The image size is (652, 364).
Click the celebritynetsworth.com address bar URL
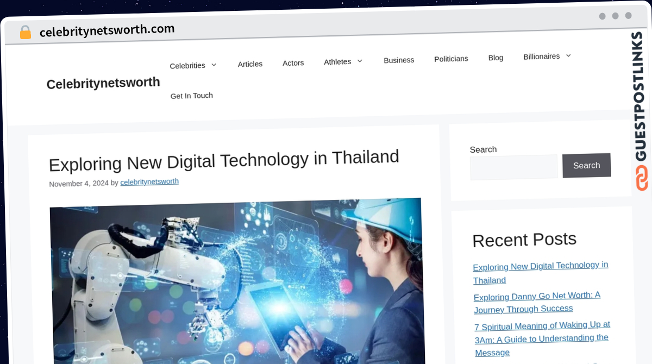[x=107, y=30]
